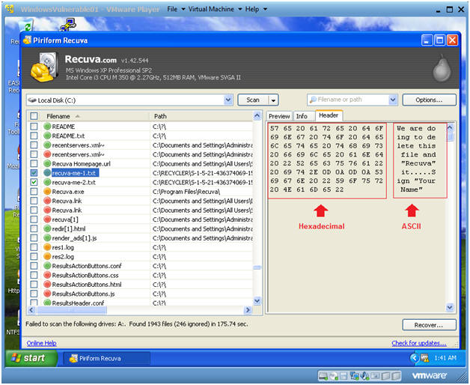
Task: Click the orange status icon beside res2.log
Action: coord(47,257)
